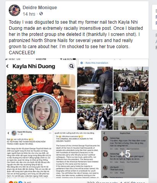Click the Deidre Monique author name
This screenshot has height=183, width=157.
(x=40, y=8)
